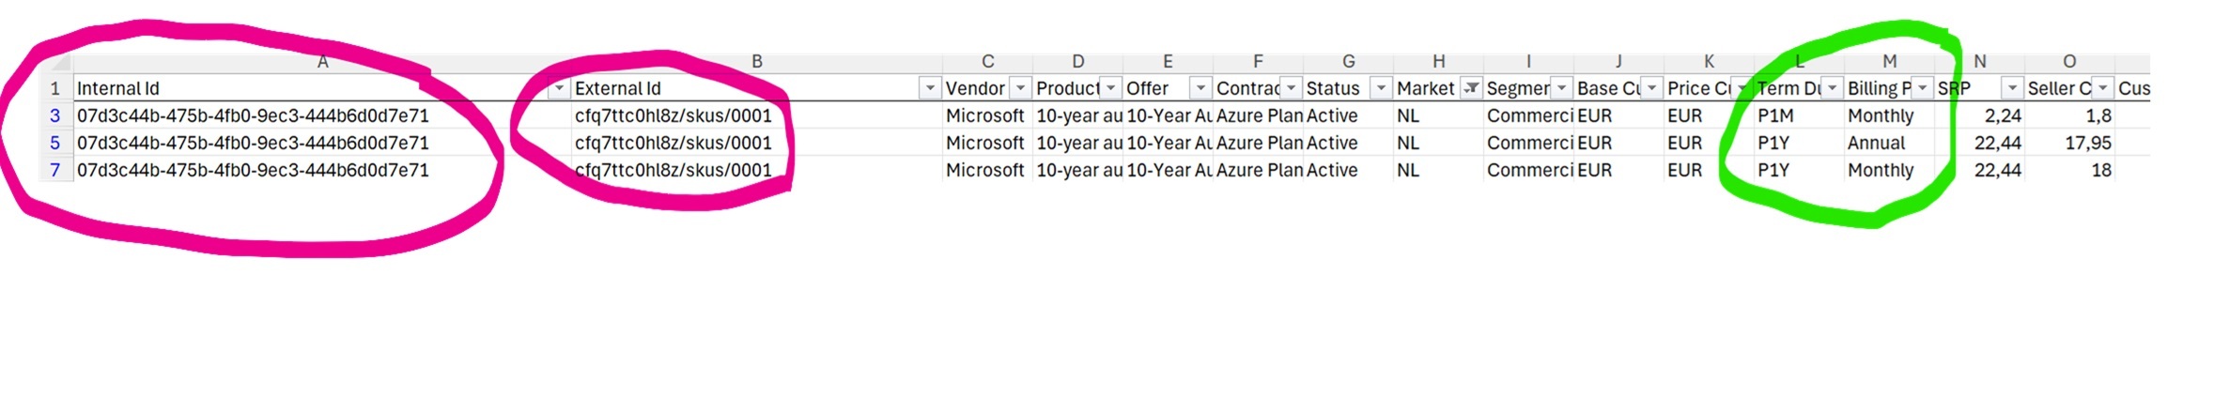This screenshot has width=2214, height=412.
Task: Select row 3 header
Action: point(54,115)
